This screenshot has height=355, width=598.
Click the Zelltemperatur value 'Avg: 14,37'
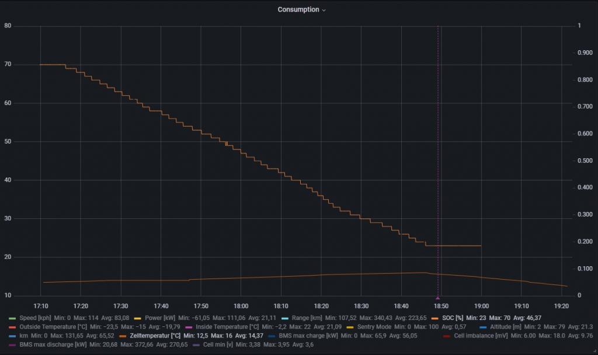point(249,336)
